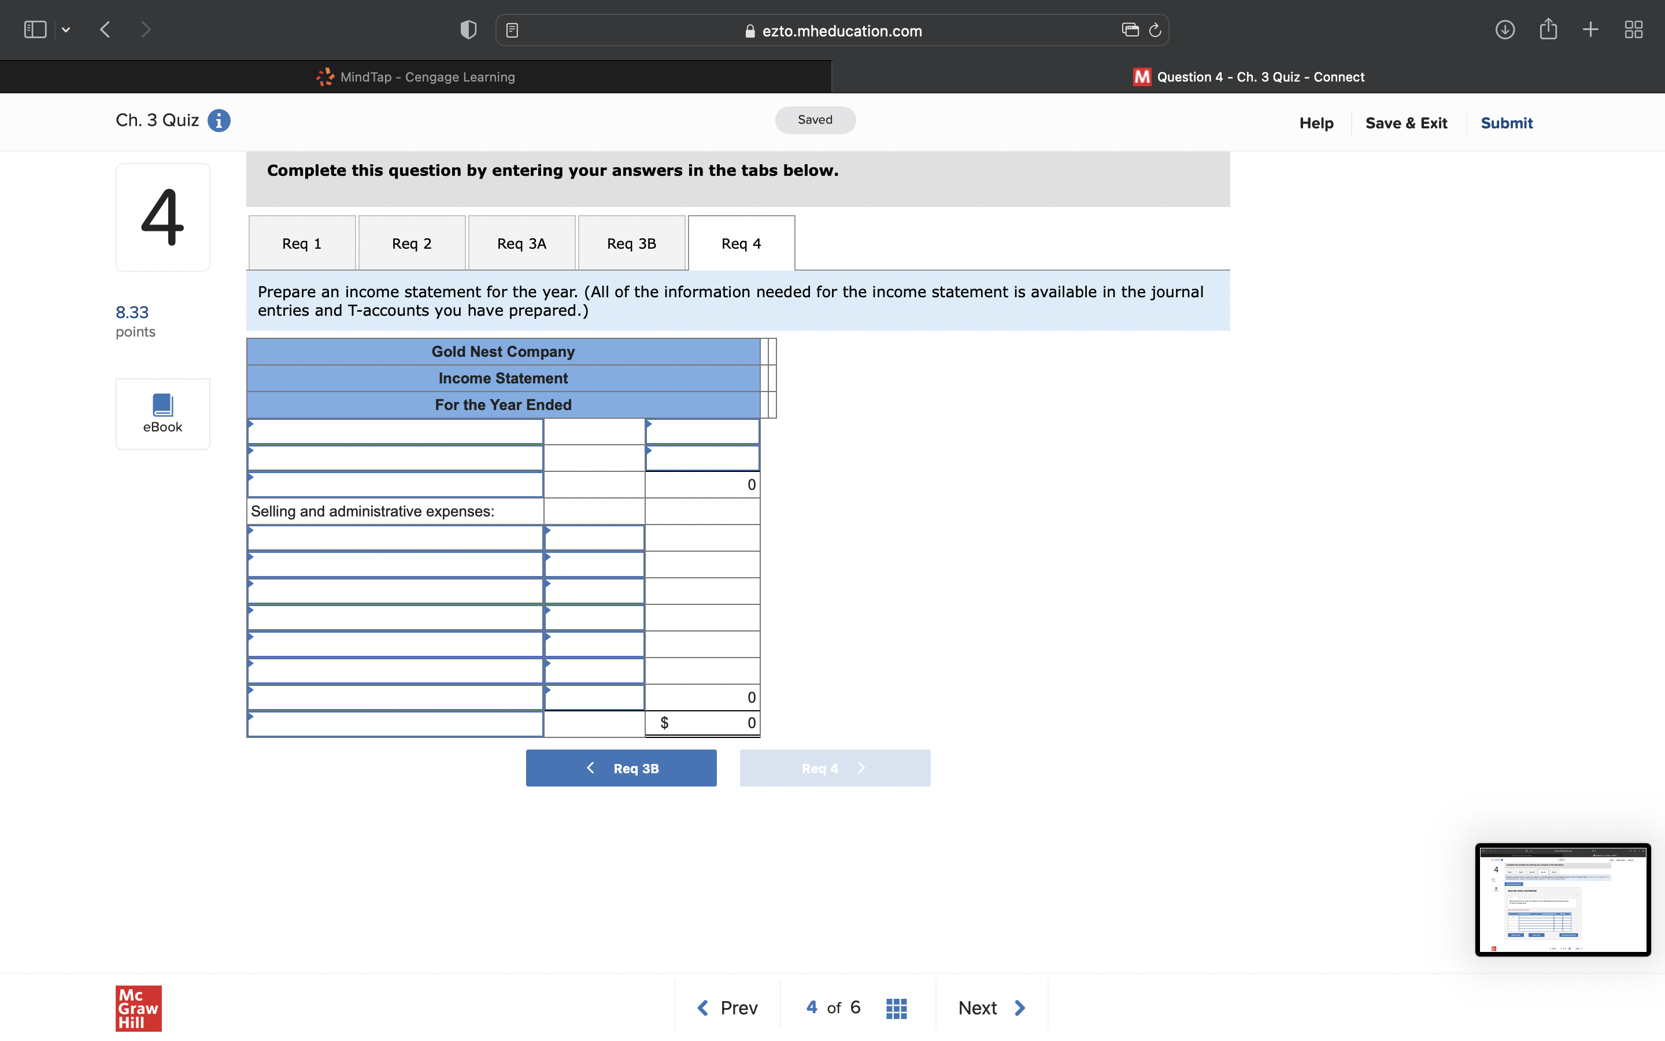Reload the page using the refresh icon
The image size is (1665, 1041).
pos(1154,29)
